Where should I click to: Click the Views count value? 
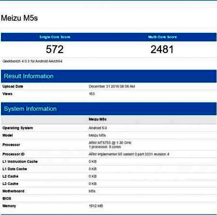(92, 94)
